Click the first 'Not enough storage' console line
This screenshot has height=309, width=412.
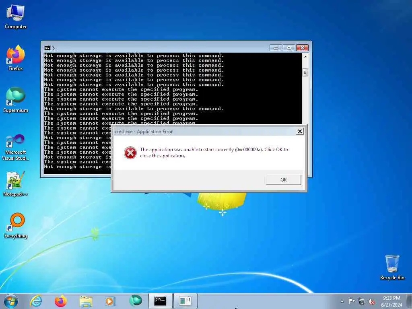(x=134, y=56)
